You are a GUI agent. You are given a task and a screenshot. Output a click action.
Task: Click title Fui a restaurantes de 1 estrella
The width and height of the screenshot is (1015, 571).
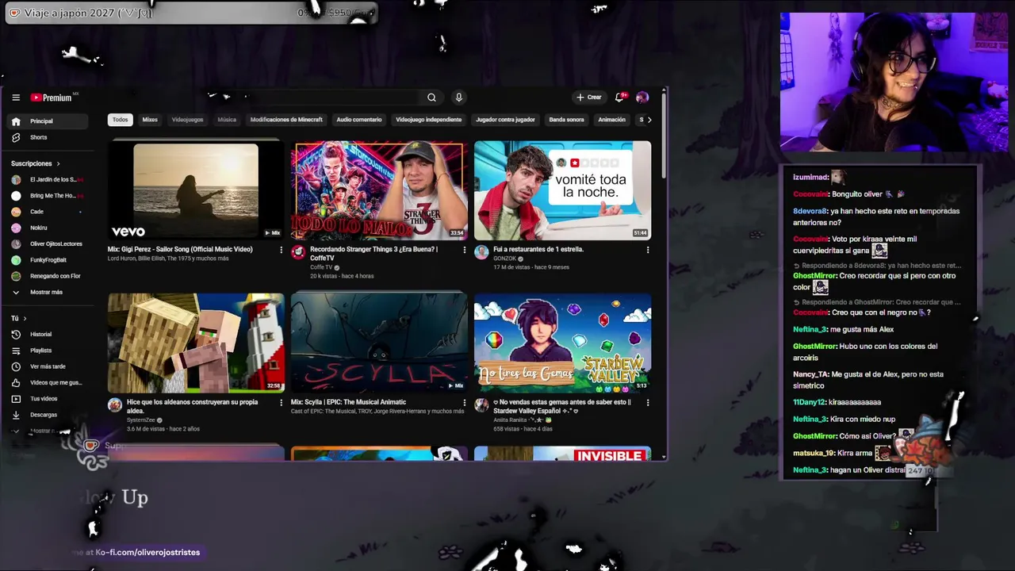[x=538, y=249]
